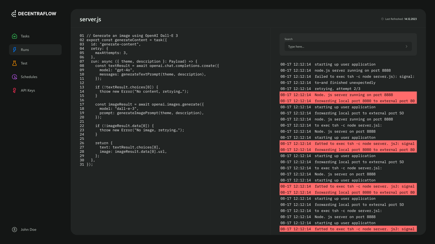The height and width of the screenshot is (244, 435).
Task: Open the Tasks home icon
Action: pos(14,36)
